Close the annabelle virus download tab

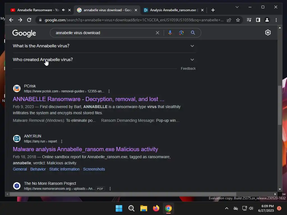pyautogui.click(x=136, y=10)
